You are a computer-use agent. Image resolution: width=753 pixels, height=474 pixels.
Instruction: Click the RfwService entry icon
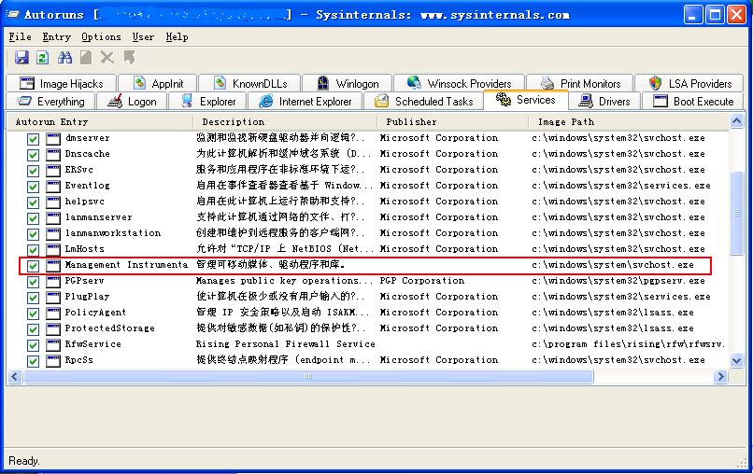tap(53, 345)
